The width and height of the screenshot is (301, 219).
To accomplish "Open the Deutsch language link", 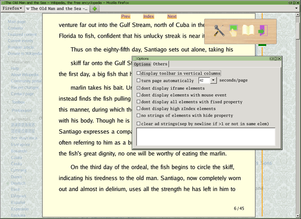I will pos(18,183).
